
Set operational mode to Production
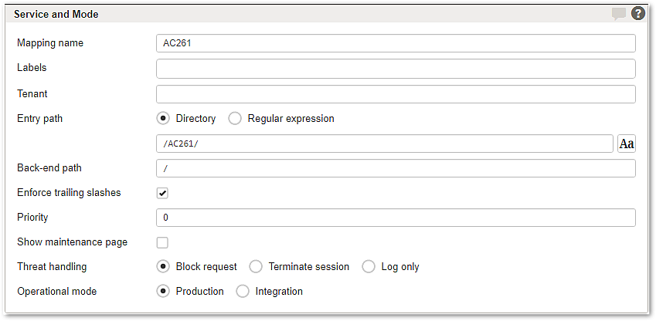click(x=163, y=292)
